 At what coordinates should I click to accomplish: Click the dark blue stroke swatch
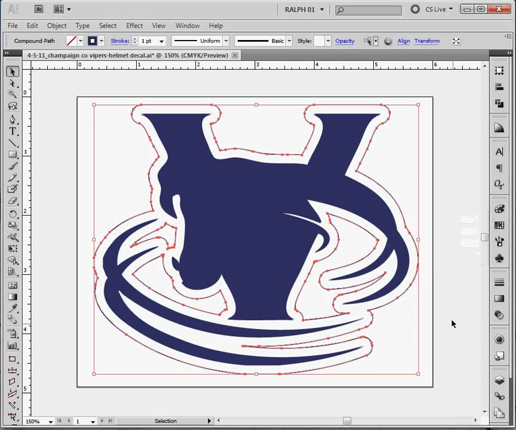pyautogui.click(x=93, y=41)
